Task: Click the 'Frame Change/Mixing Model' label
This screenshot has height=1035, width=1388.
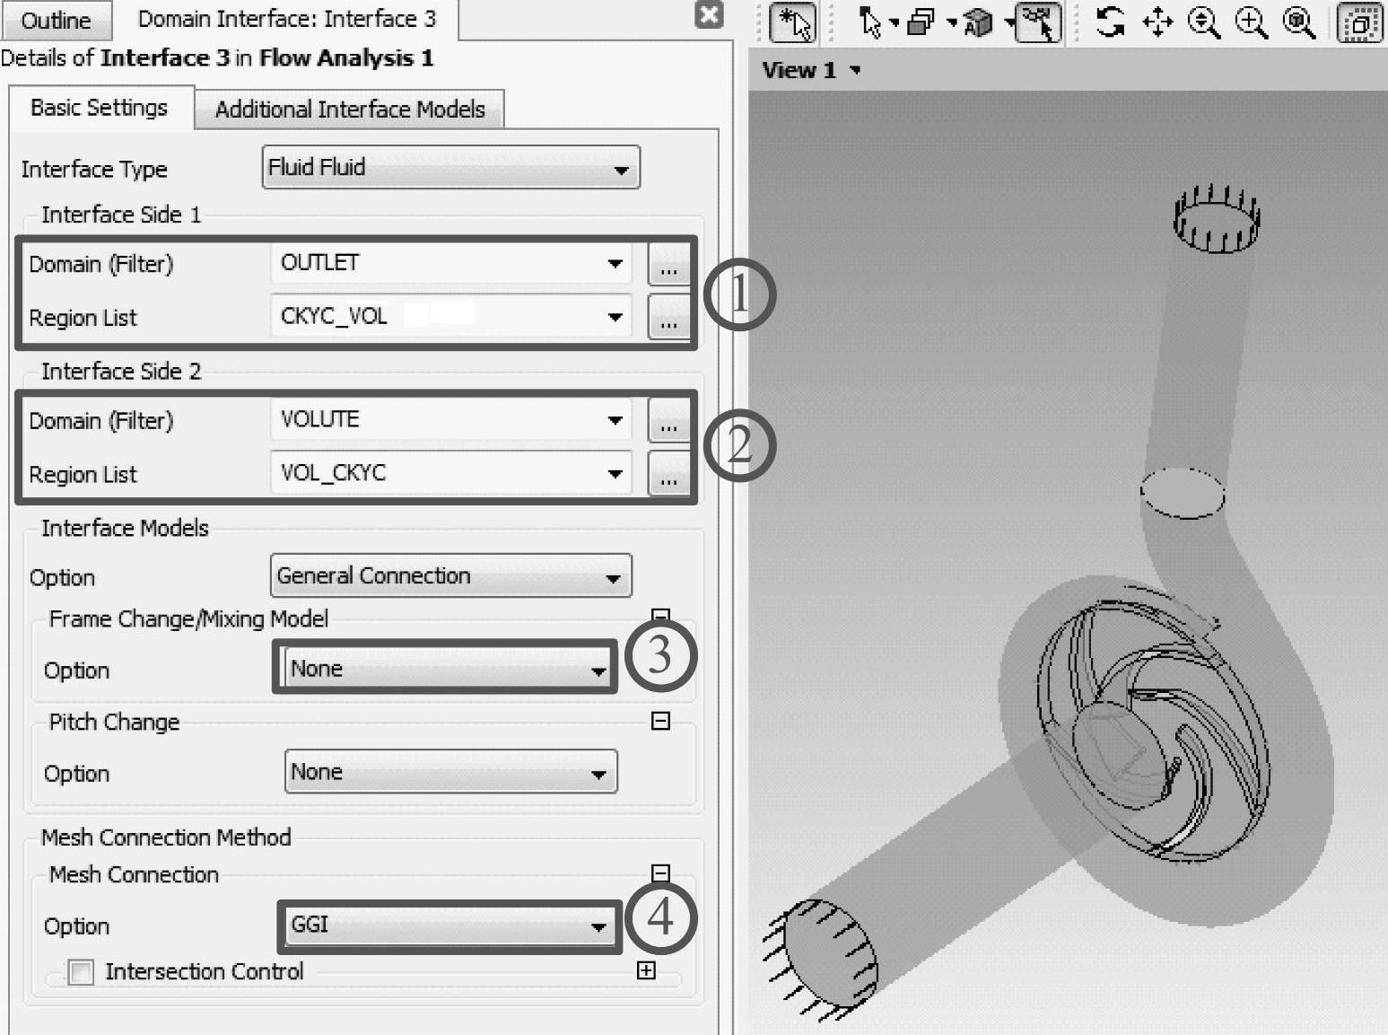Action: coord(188,619)
